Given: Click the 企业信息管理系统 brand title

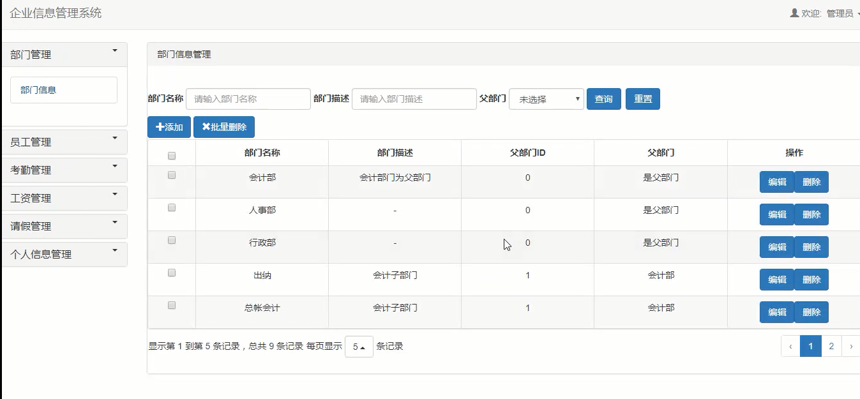Looking at the screenshot, I should [x=56, y=13].
